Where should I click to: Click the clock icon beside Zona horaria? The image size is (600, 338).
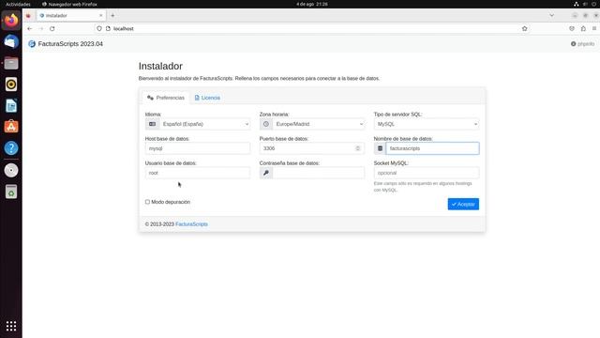point(266,124)
